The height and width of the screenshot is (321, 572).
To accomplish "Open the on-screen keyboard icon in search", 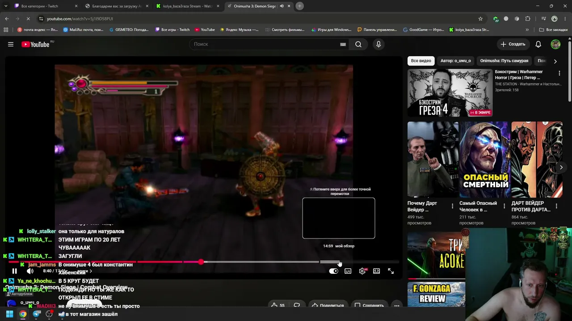I will (x=343, y=44).
